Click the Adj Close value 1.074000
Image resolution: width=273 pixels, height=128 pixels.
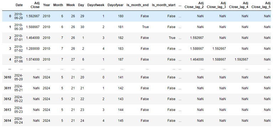(x=33, y=60)
